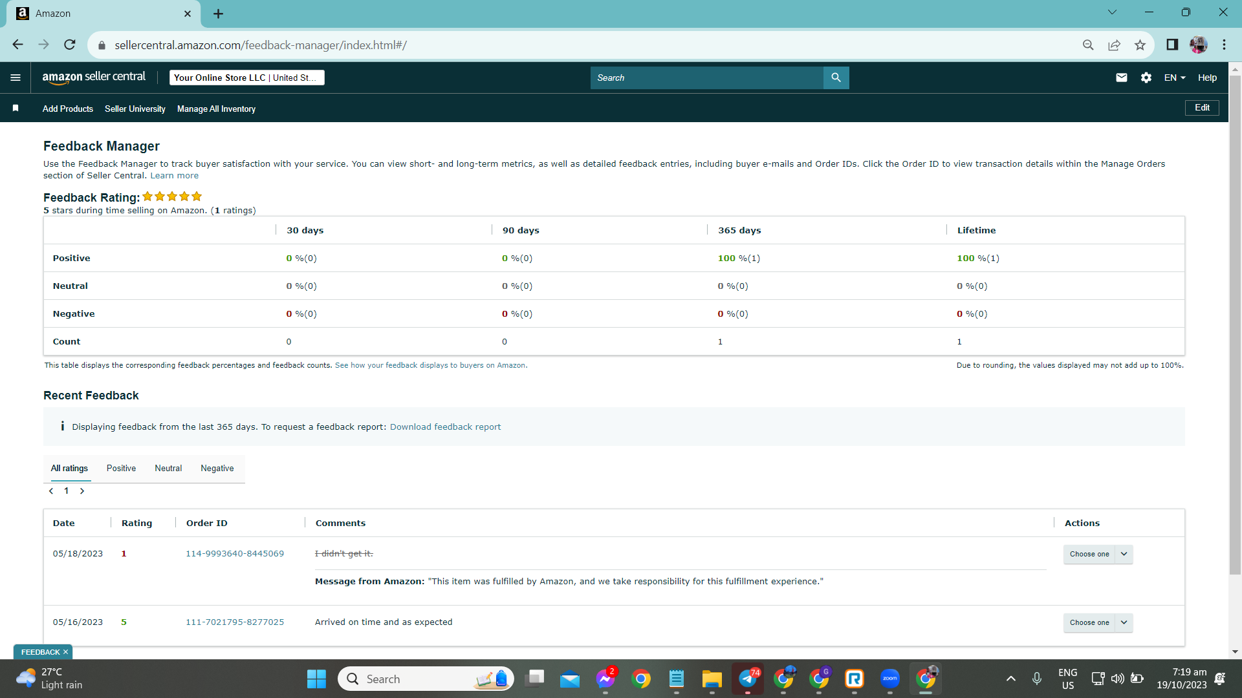This screenshot has width=1242, height=698.
Task: Reload the page with refresh icon
Action: [70, 45]
